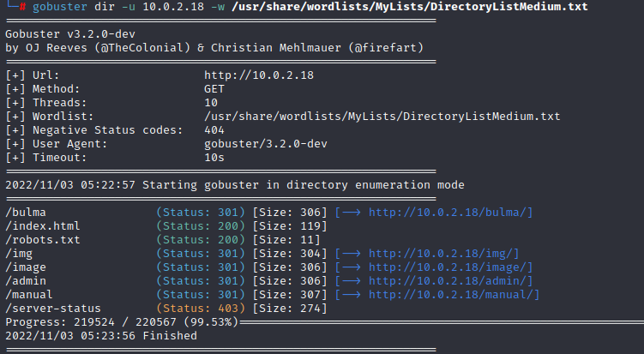Click the Wordlist value in the settings block
The height and width of the screenshot is (354, 644).
point(382,116)
